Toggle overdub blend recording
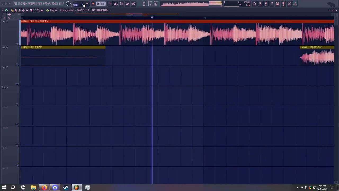Image resolution: width=339 pixels, height=191 pixels. (x=127, y=4)
